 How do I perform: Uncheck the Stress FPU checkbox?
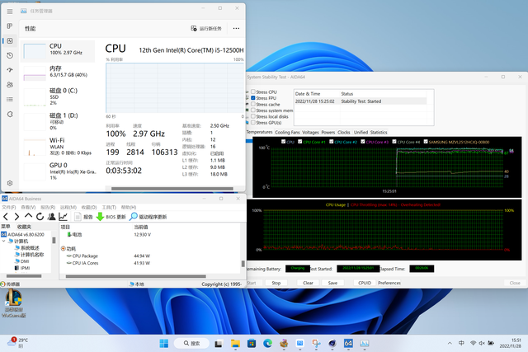coord(252,98)
